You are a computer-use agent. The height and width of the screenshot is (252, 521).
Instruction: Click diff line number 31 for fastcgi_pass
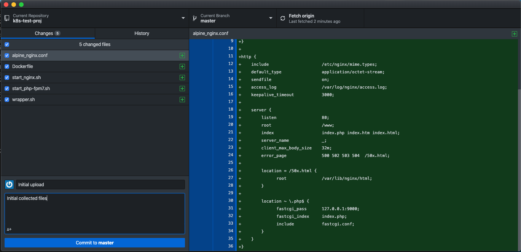click(x=231, y=208)
